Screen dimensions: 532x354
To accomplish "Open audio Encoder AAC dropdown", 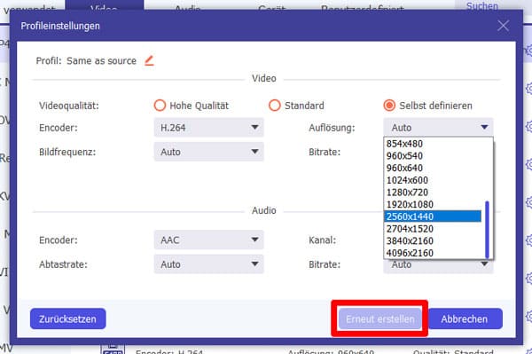I will (x=208, y=240).
